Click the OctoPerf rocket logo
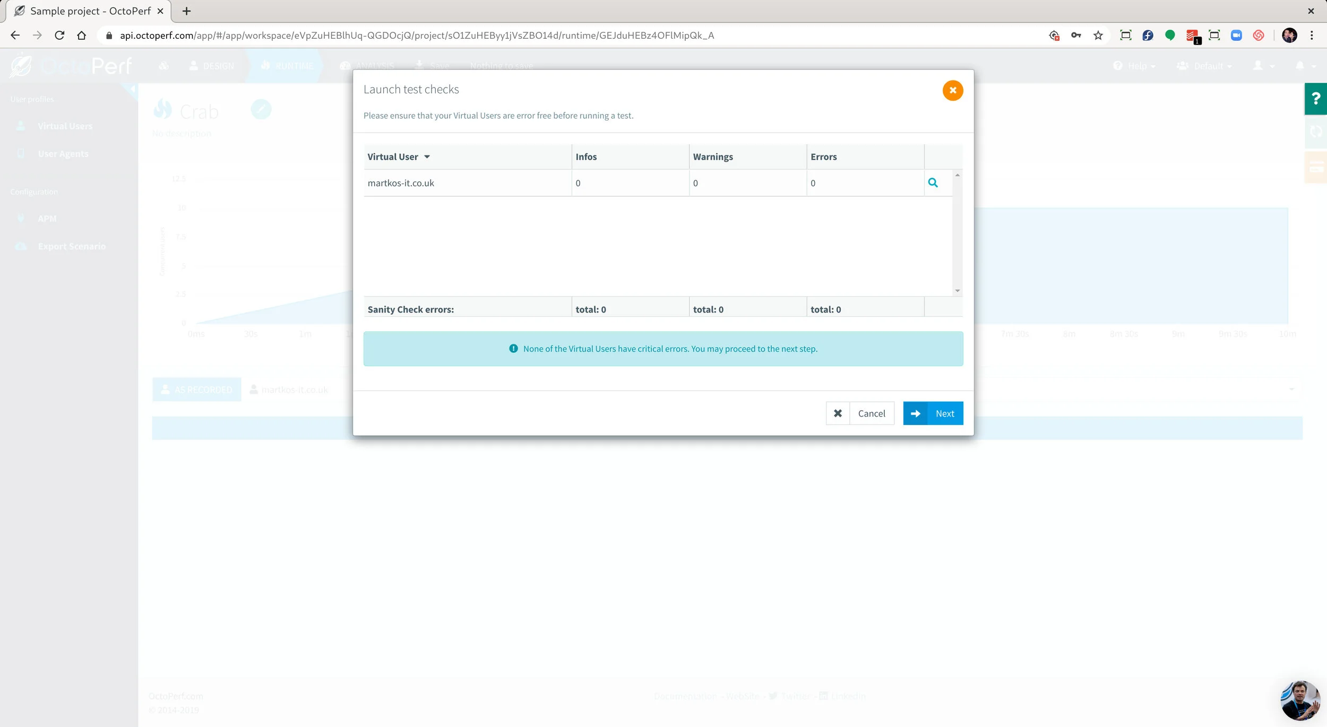The height and width of the screenshot is (727, 1327). coord(21,65)
